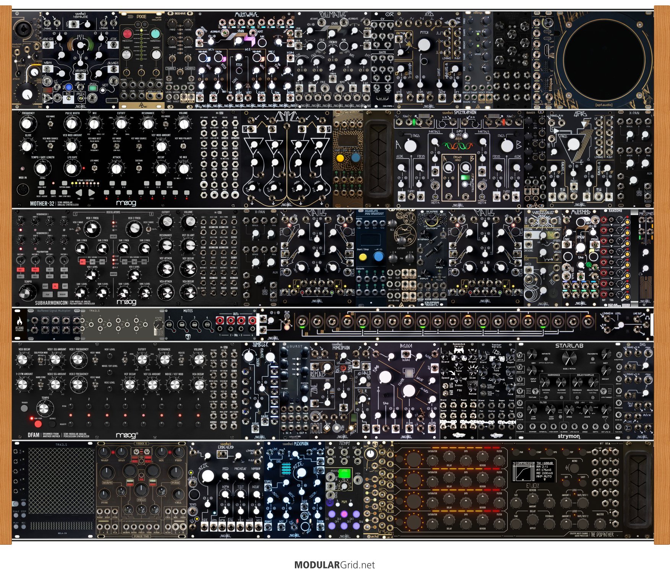This screenshot has width=670, height=573.
Task: Click the Frequency knob on Mother-32
Action: click(x=27, y=124)
